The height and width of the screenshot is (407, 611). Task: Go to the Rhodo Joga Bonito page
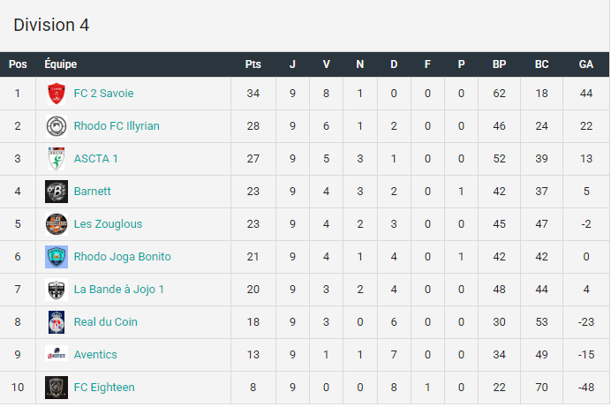(x=123, y=257)
